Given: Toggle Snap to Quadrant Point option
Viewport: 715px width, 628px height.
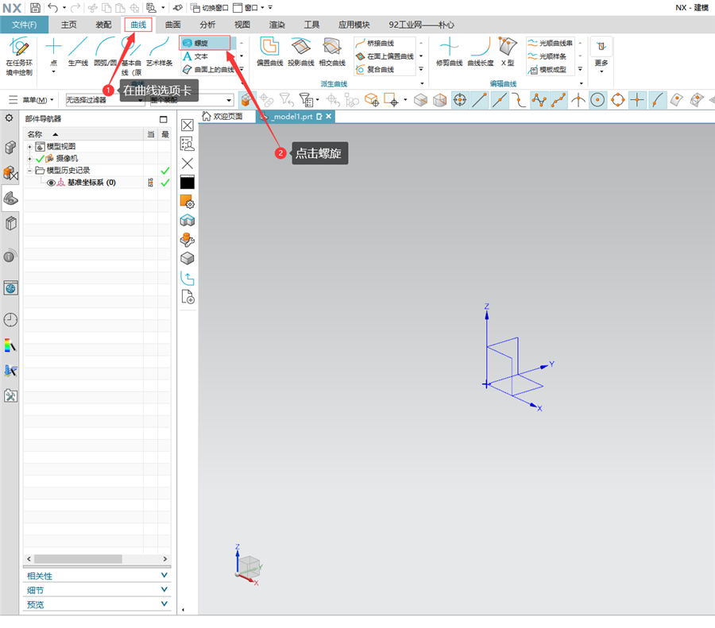Looking at the screenshot, I should [617, 100].
